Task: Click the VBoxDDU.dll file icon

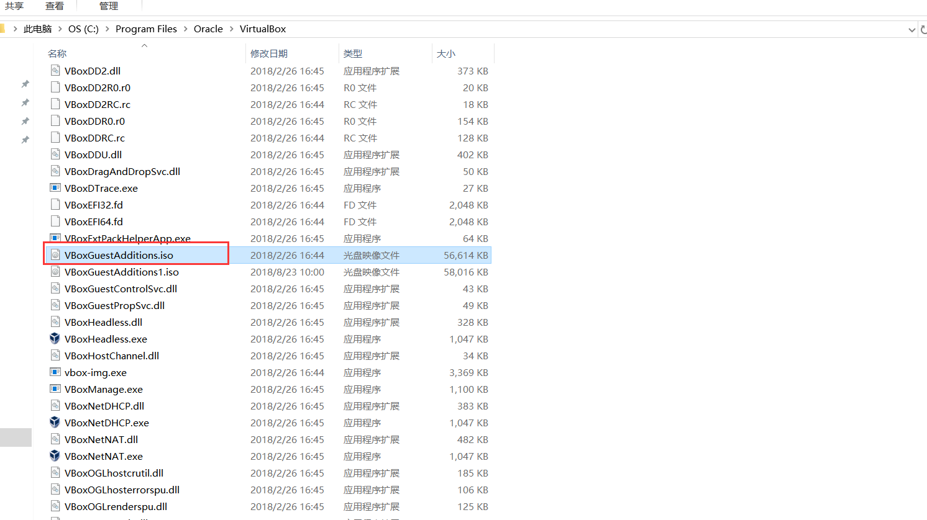Action: pyautogui.click(x=55, y=155)
